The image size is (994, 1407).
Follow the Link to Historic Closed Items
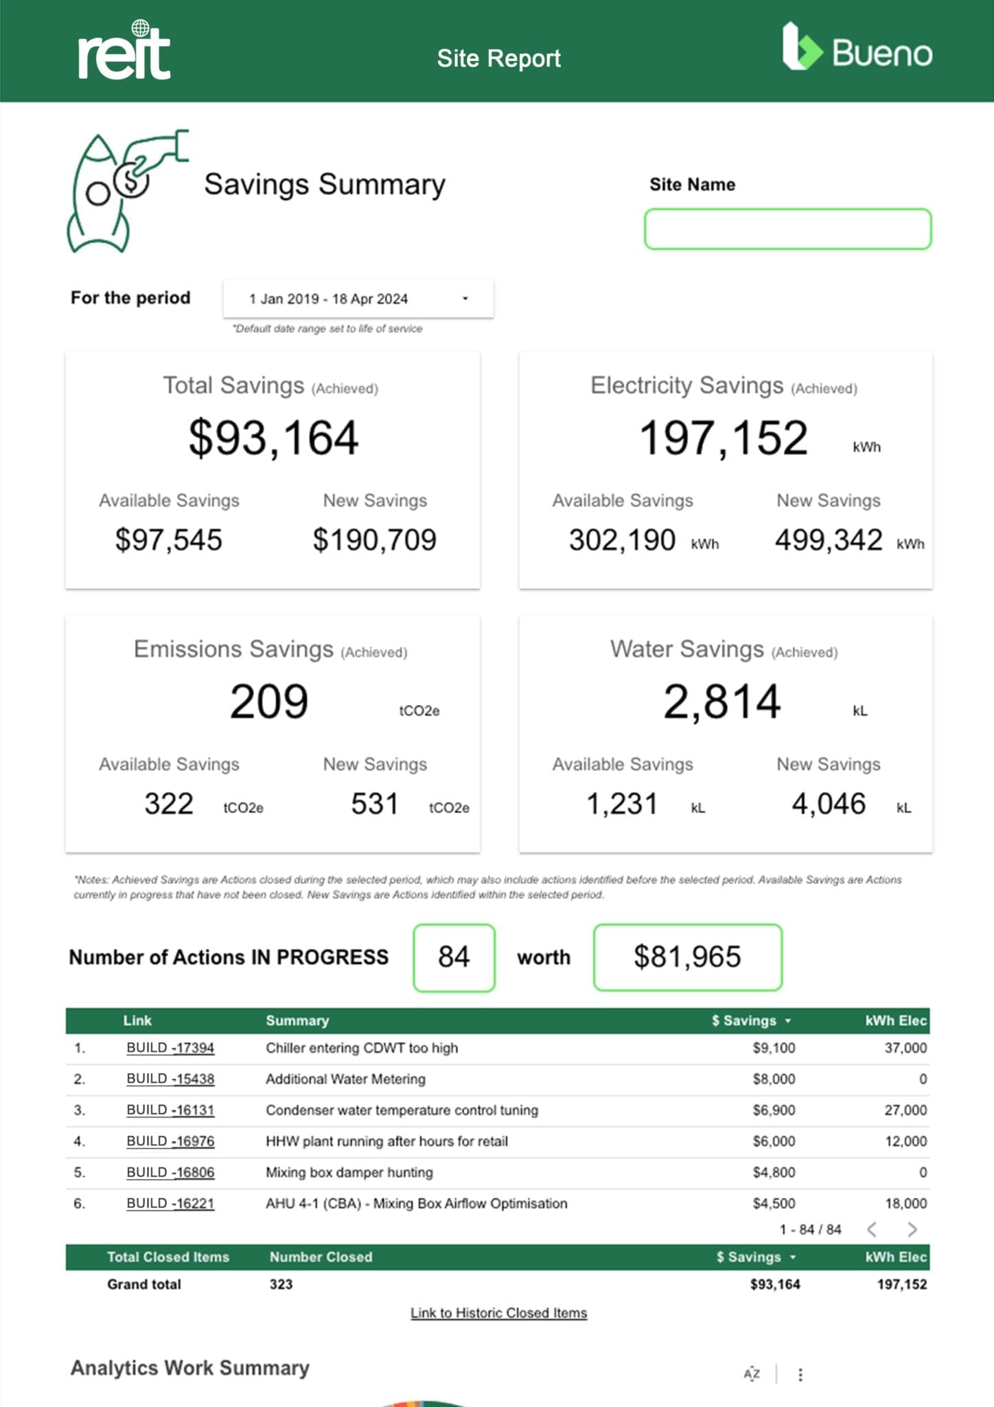[498, 1313]
